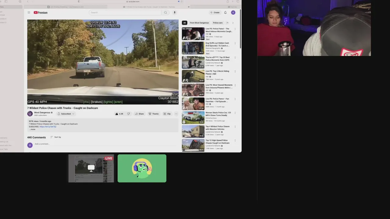Click the Clip button

167,114
